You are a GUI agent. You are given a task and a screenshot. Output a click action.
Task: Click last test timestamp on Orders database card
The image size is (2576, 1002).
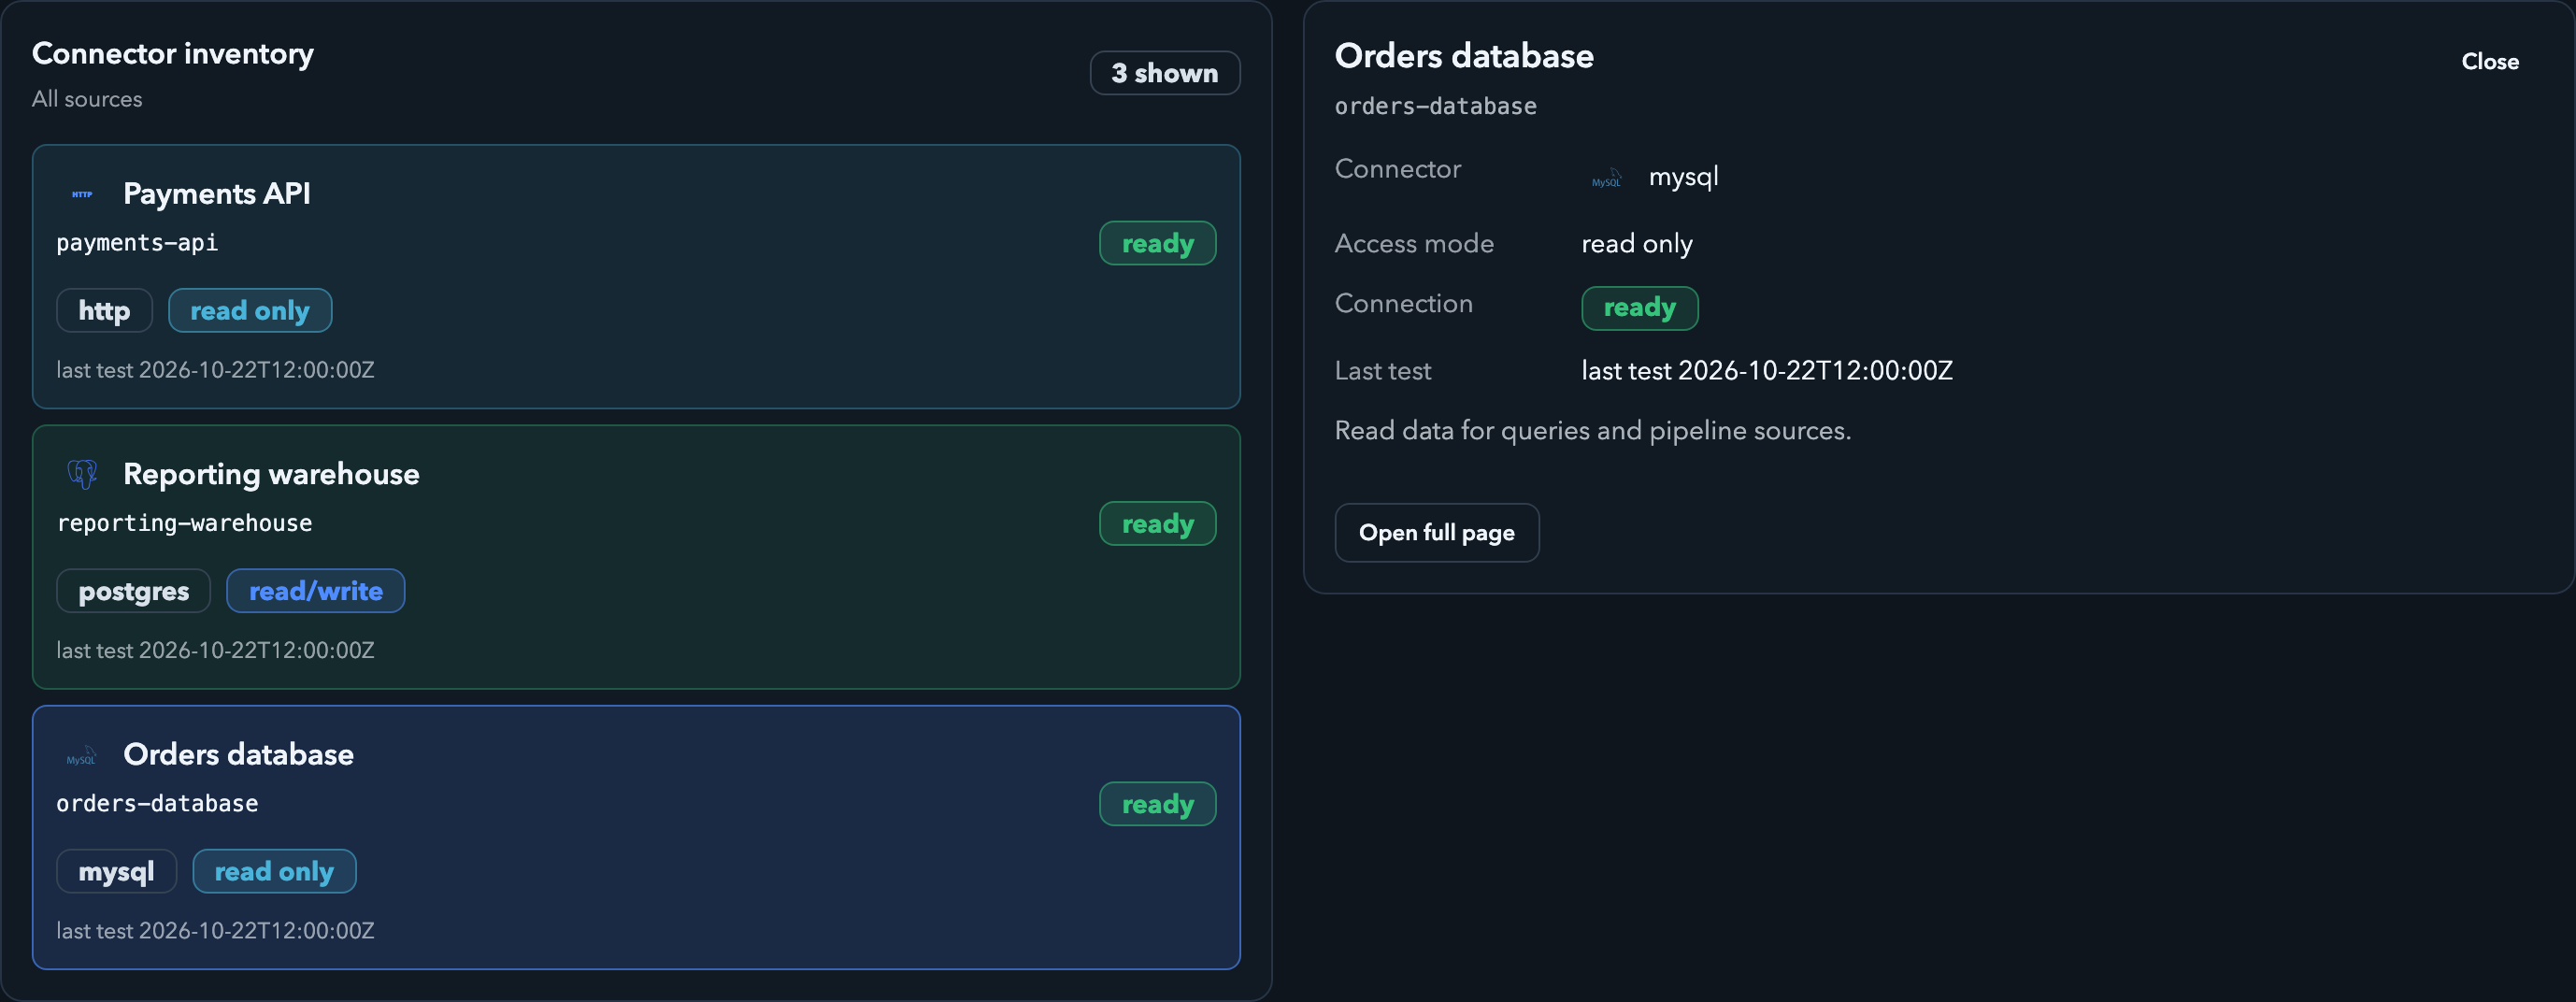215,931
